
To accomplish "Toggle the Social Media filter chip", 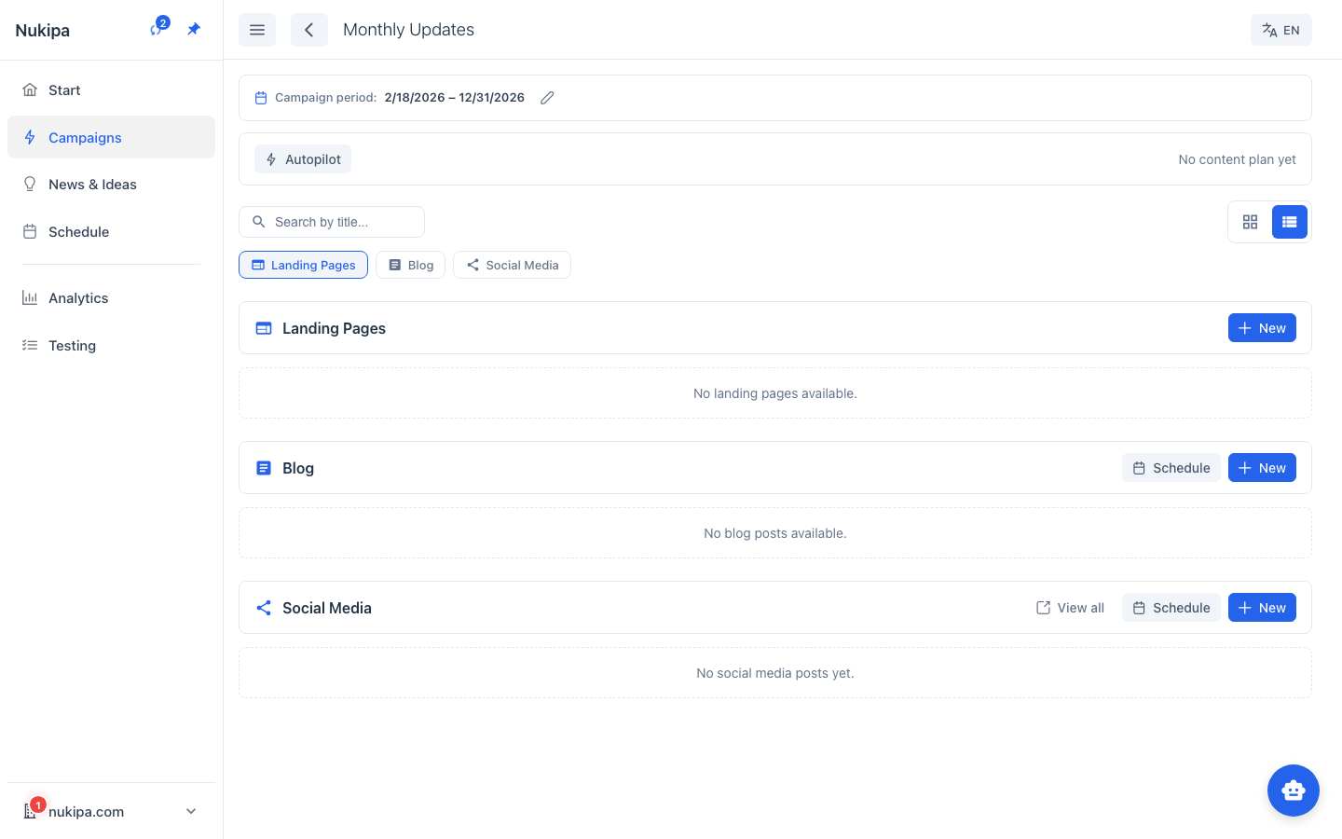I will point(512,265).
